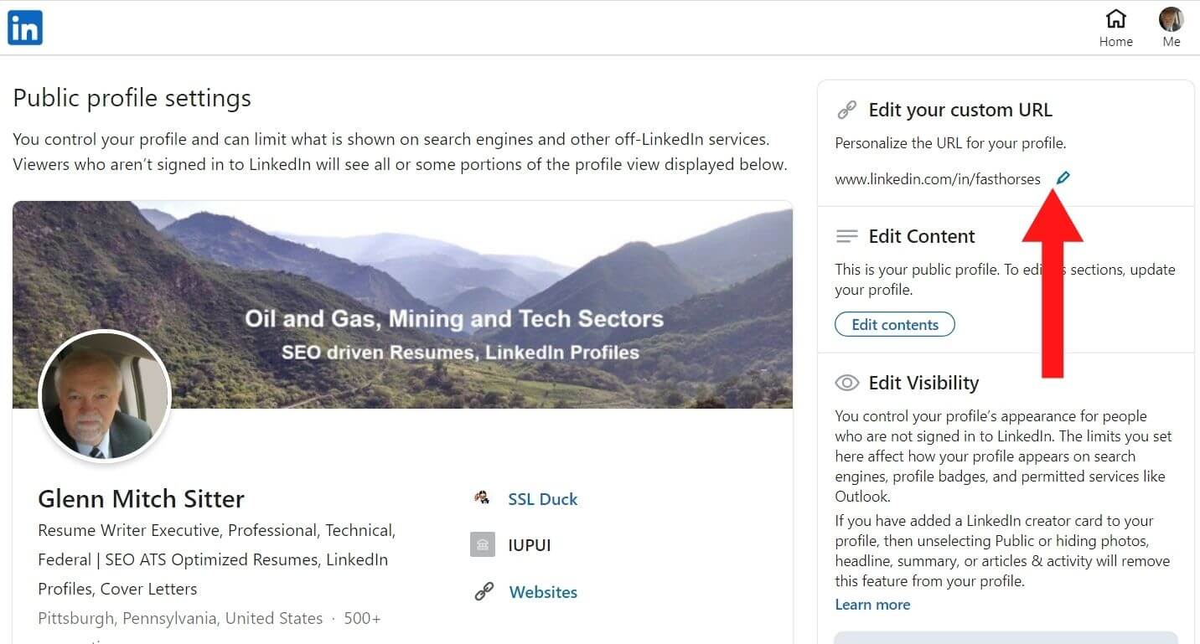Open the Learn more link under Edit Visibility
The height and width of the screenshot is (644, 1200).
(x=872, y=604)
